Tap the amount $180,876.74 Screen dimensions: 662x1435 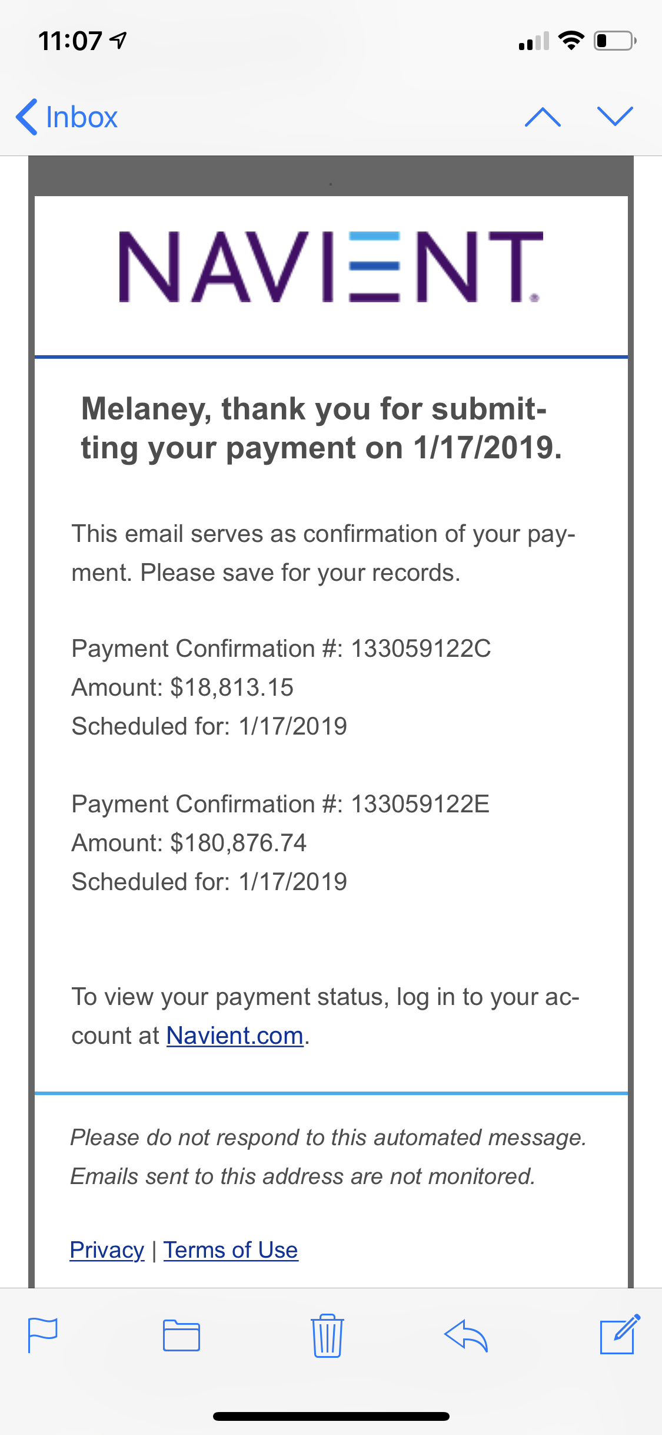pyautogui.click(x=238, y=843)
